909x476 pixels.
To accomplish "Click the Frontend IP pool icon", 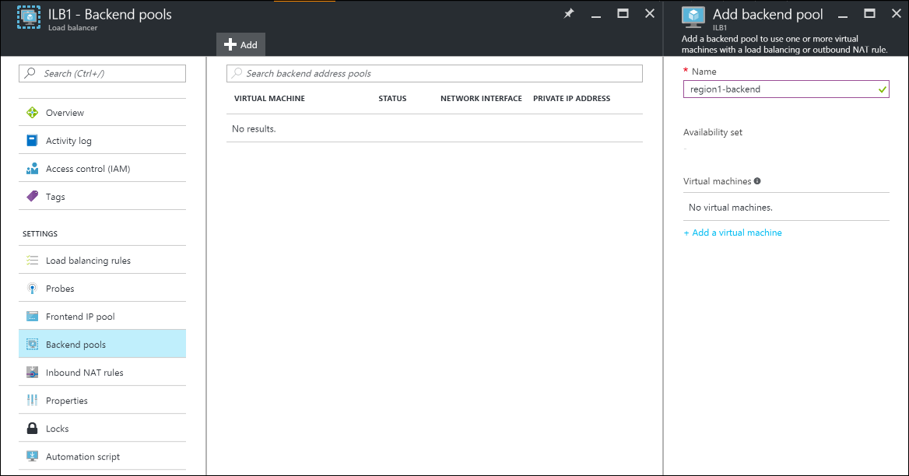I will pos(32,317).
